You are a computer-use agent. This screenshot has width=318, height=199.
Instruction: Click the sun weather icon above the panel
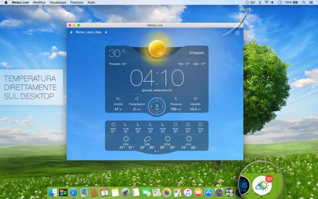[x=157, y=48]
